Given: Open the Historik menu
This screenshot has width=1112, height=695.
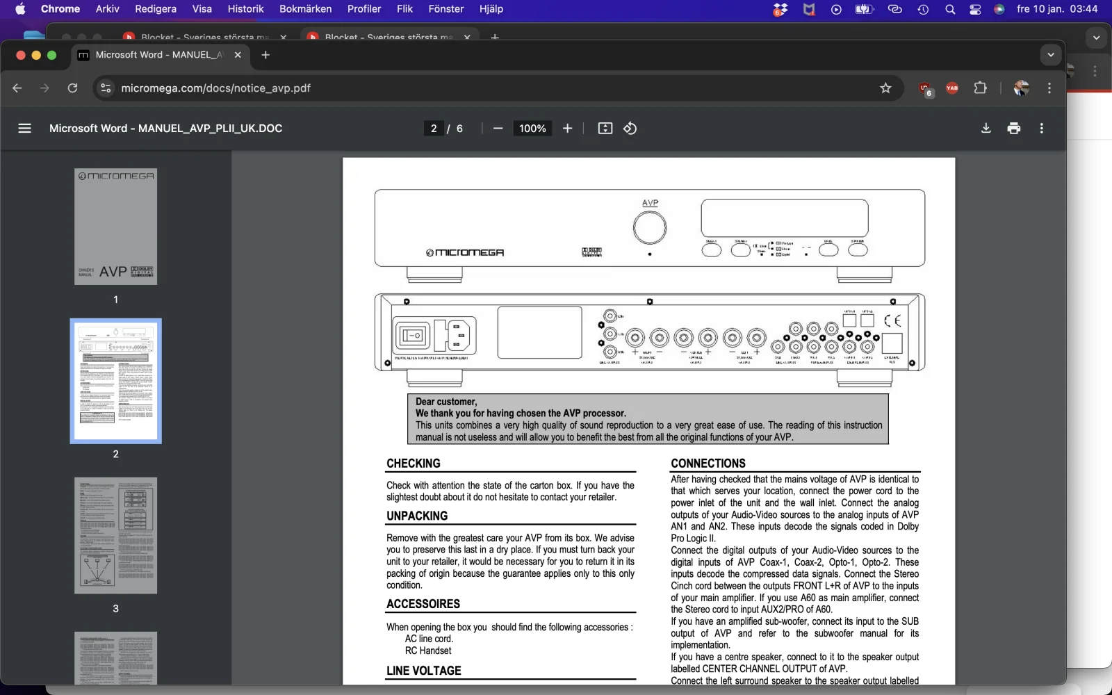Looking at the screenshot, I should coord(245,9).
